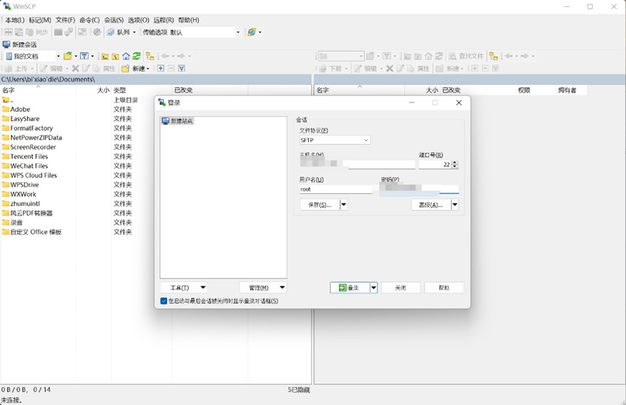Decrease port number with down spinner arrow

click(x=454, y=166)
